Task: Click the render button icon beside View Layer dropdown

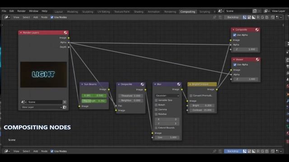Action: (x=65, y=107)
